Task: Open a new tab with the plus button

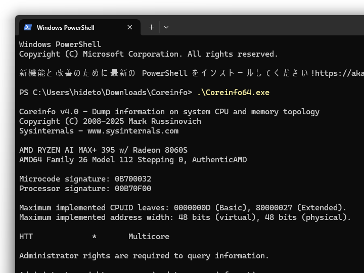Action: click(x=151, y=27)
